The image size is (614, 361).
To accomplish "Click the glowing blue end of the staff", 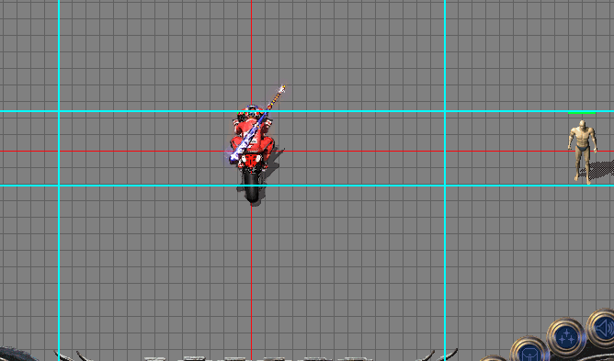I will [x=234, y=156].
